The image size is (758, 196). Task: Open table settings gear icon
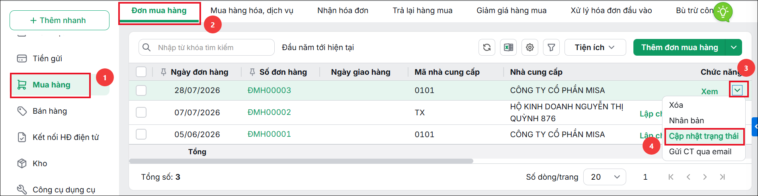coord(530,47)
